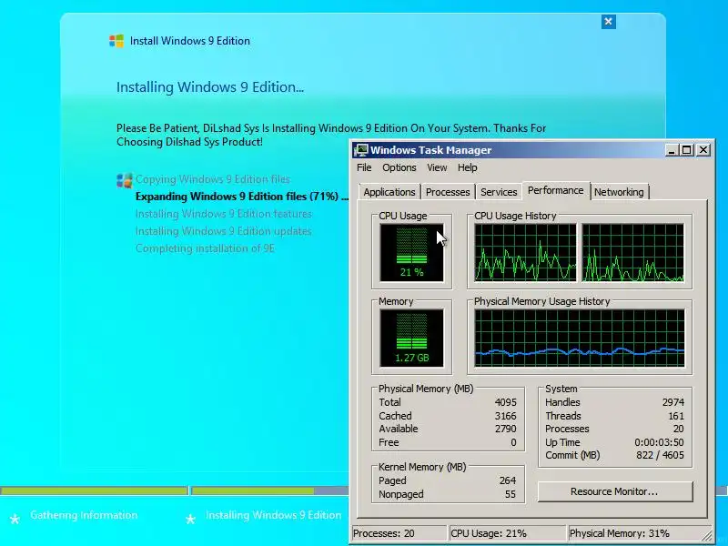This screenshot has width=728, height=546.
Task: Click the 'Installing Windows 9 Edition...' heading
Action: (x=210, y=87)
